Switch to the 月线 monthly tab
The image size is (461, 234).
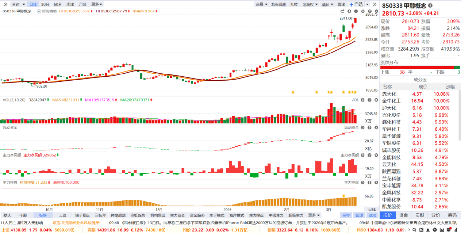(x=83, y=4)
